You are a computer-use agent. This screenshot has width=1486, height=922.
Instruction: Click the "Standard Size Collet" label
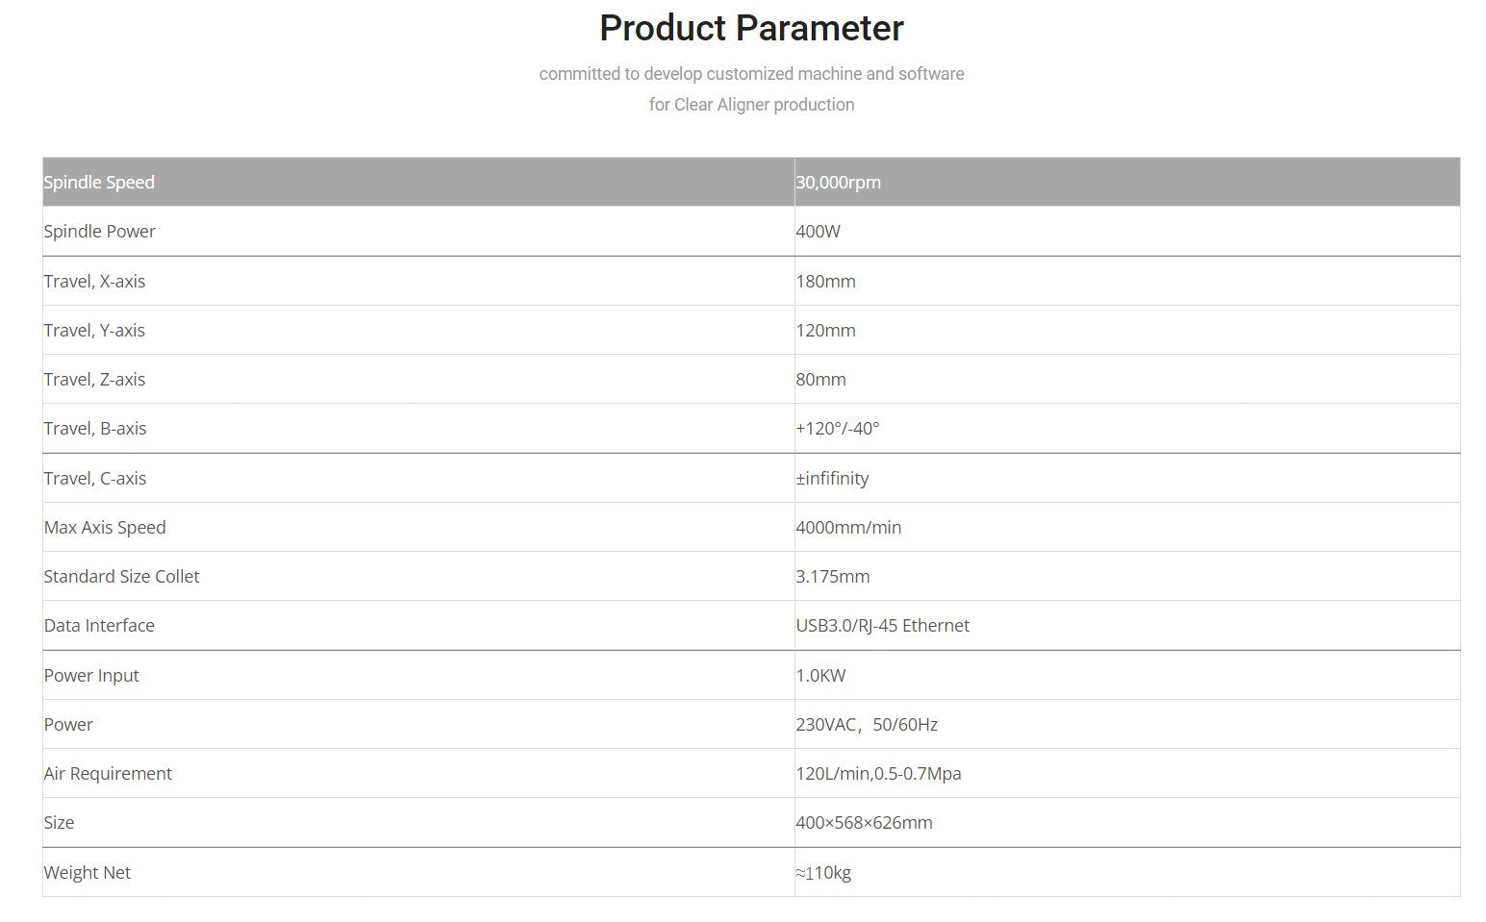click(121, 577)
